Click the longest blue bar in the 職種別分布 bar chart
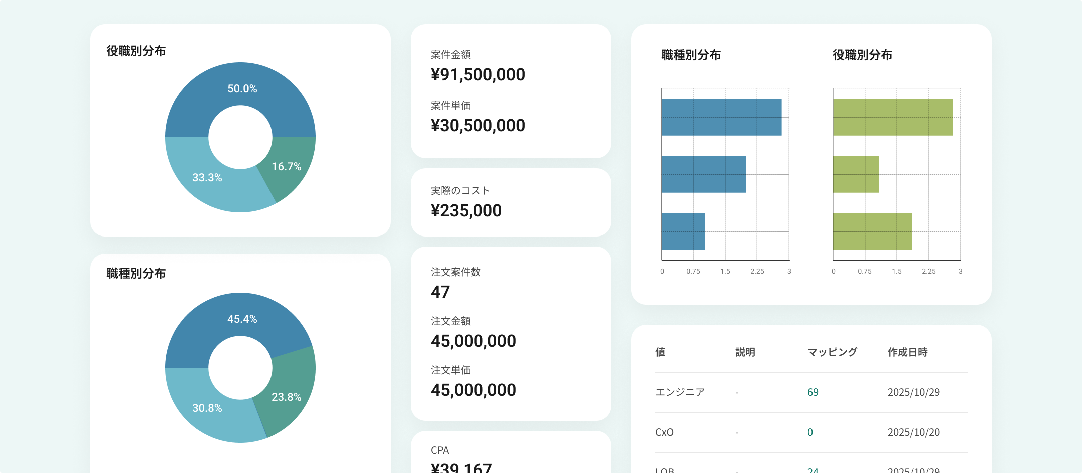 tap(721, 117)
